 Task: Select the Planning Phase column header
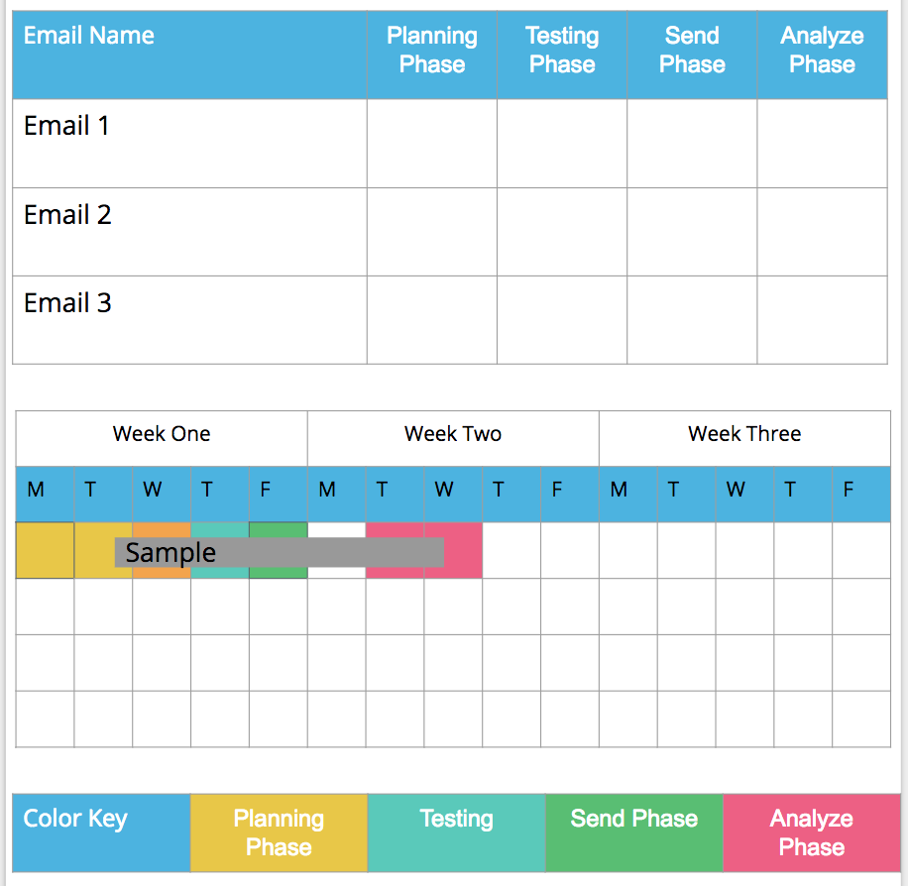click(431, 55)
